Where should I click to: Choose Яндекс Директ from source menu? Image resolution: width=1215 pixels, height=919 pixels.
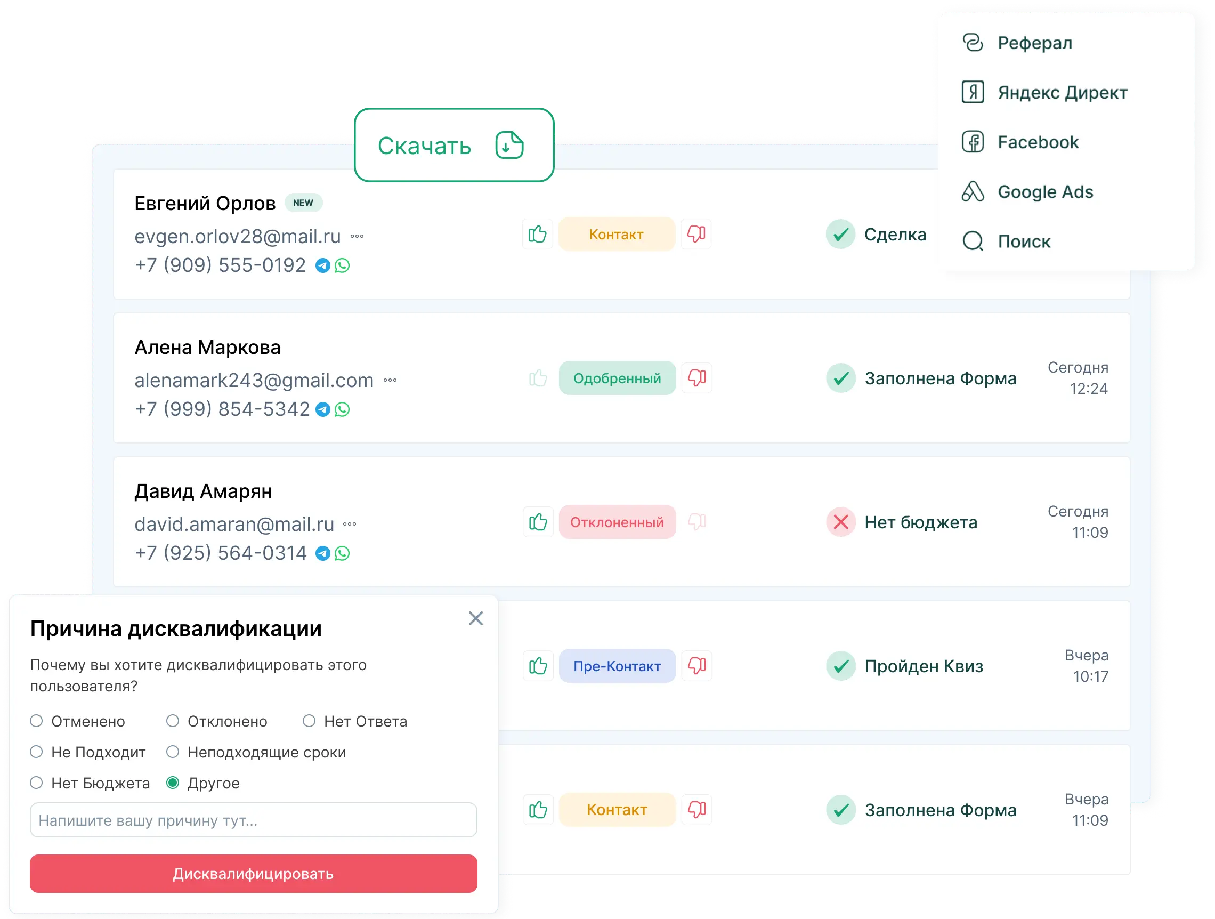tap(1062, 93)
